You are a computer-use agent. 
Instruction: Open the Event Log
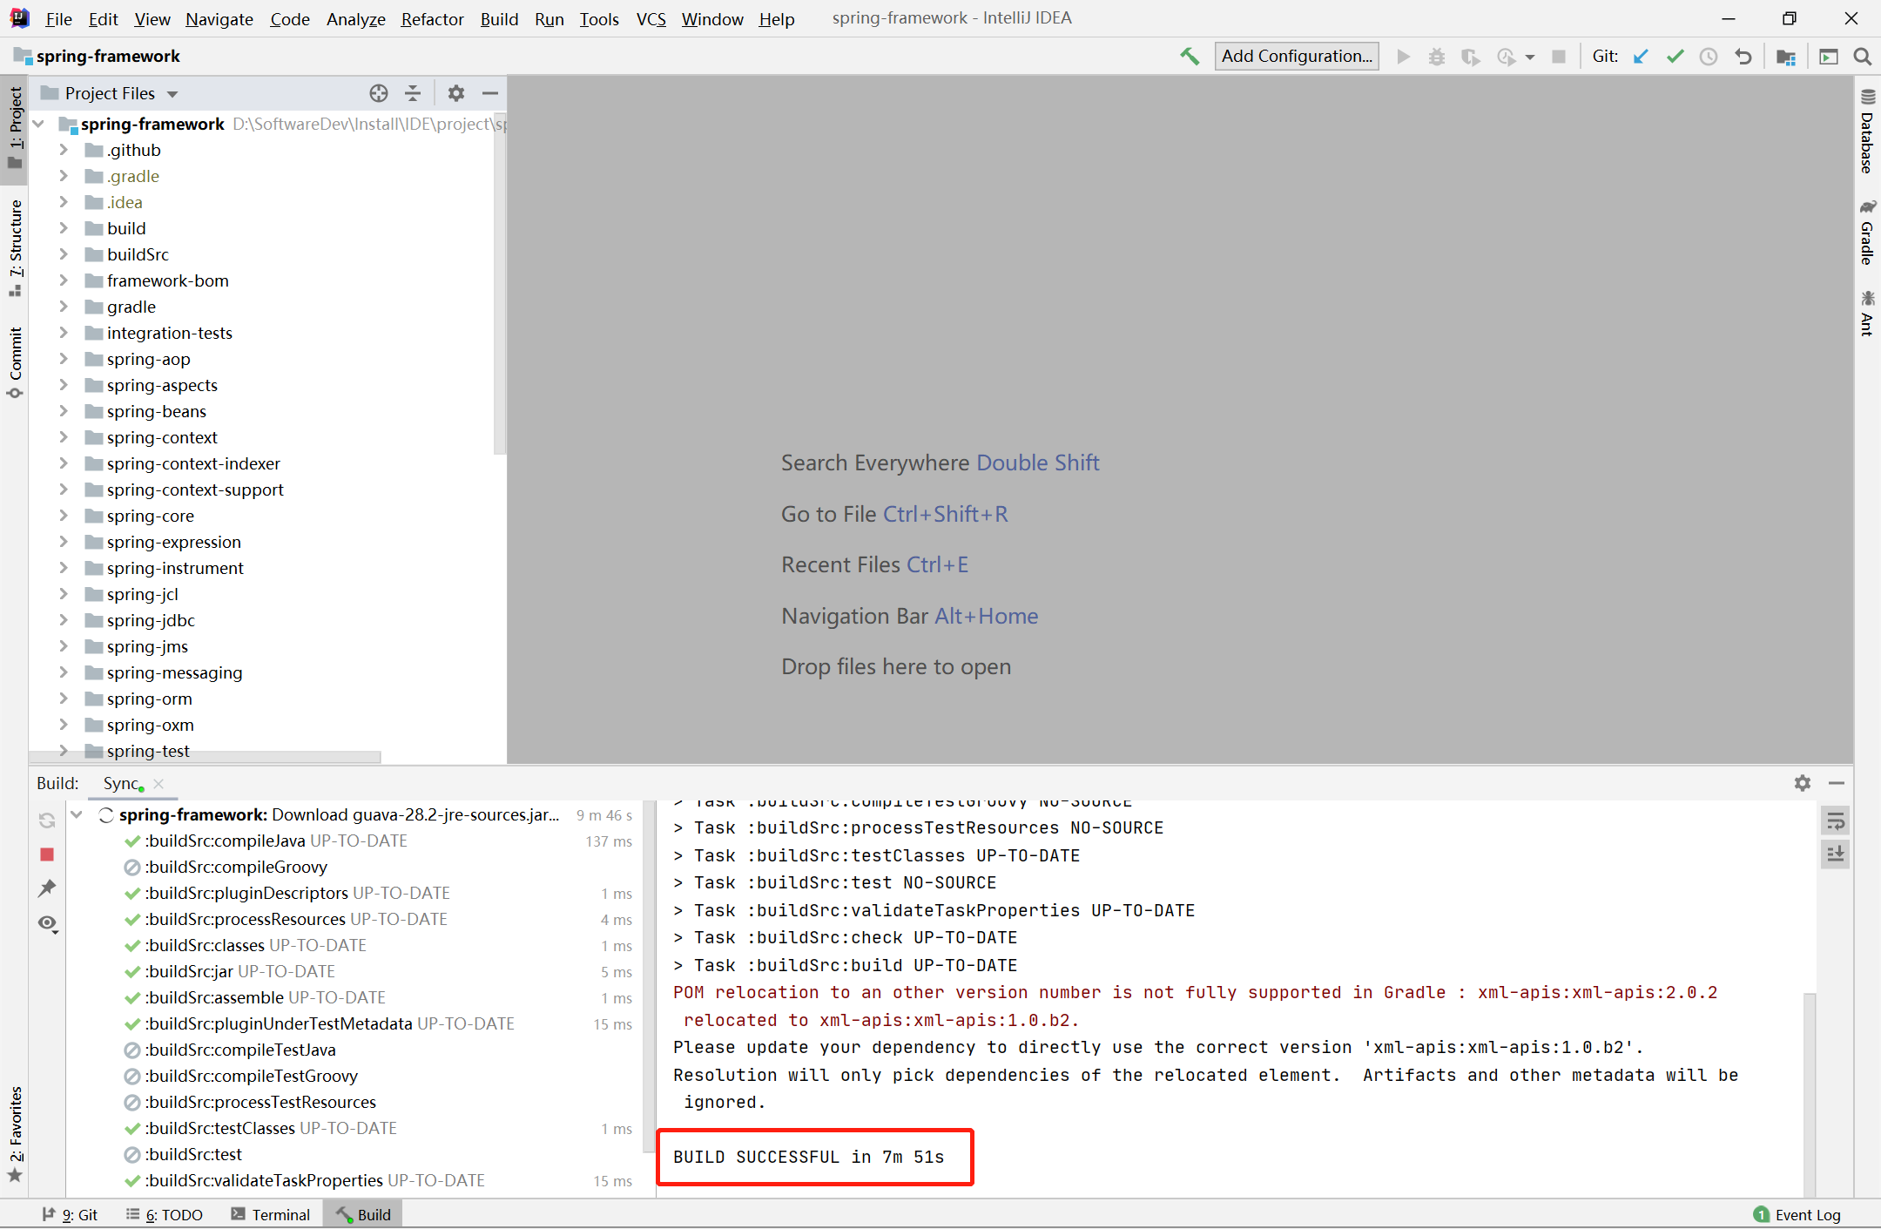[x=1797, y=1214]
